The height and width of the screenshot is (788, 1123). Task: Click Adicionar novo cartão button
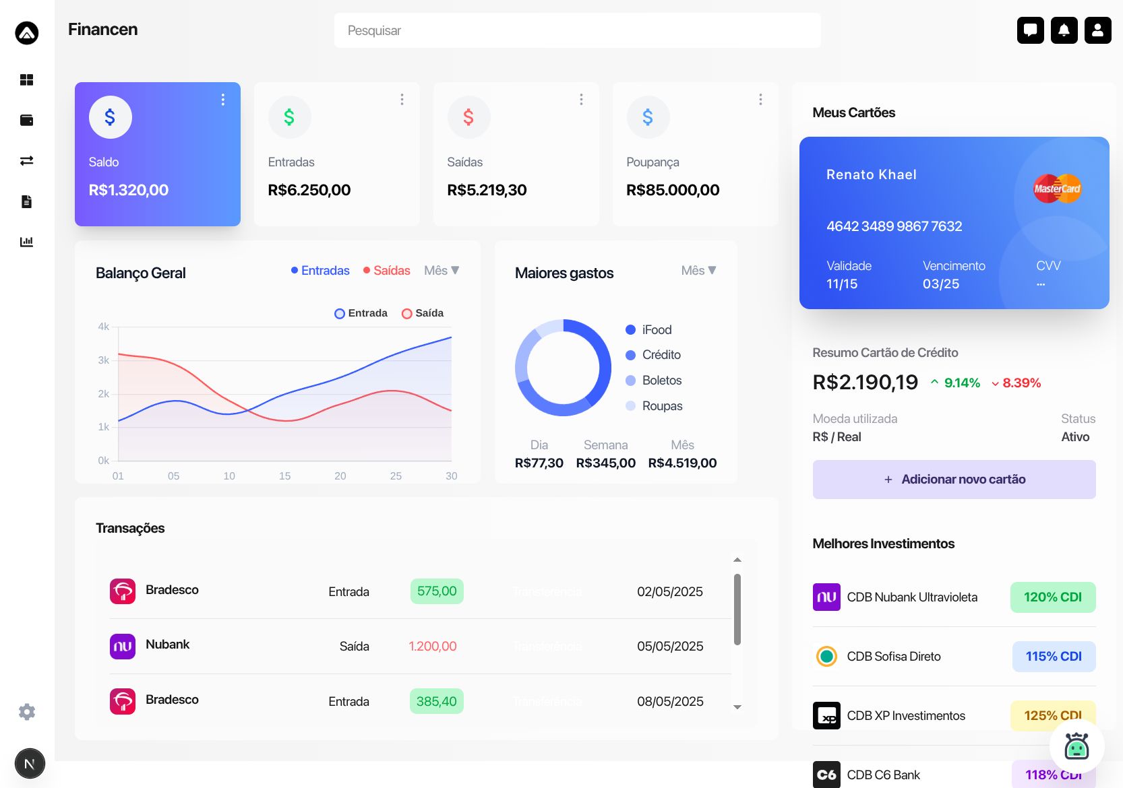coord(954,480)
